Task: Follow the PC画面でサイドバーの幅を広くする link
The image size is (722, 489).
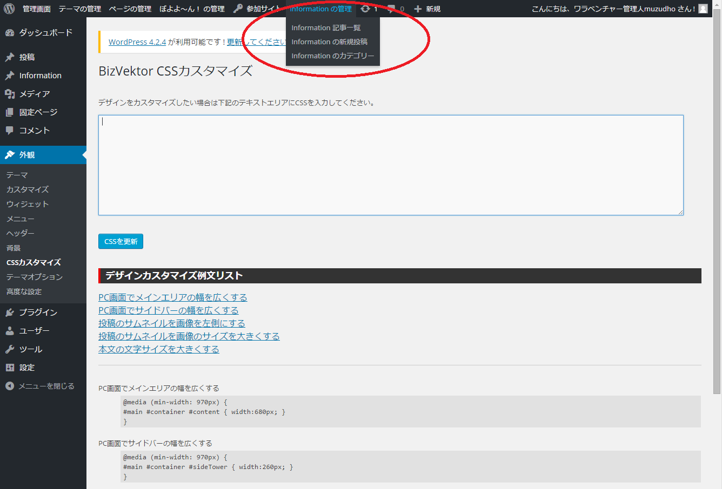Action: click(x=169, y=310)
